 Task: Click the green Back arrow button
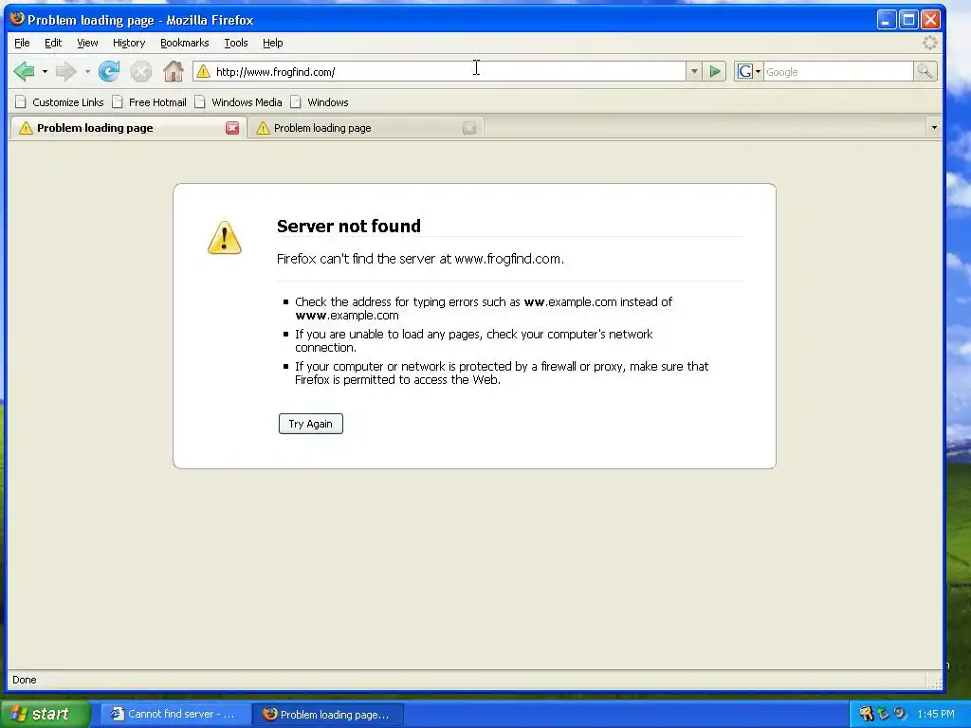point(24,72)
